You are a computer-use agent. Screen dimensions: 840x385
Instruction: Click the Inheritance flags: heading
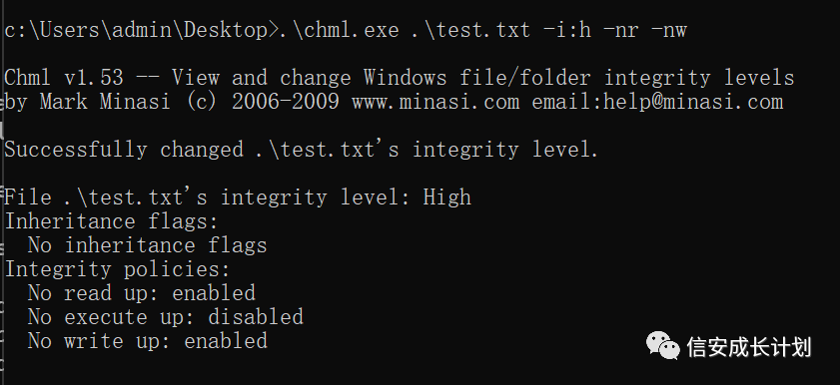pos(112,221)
